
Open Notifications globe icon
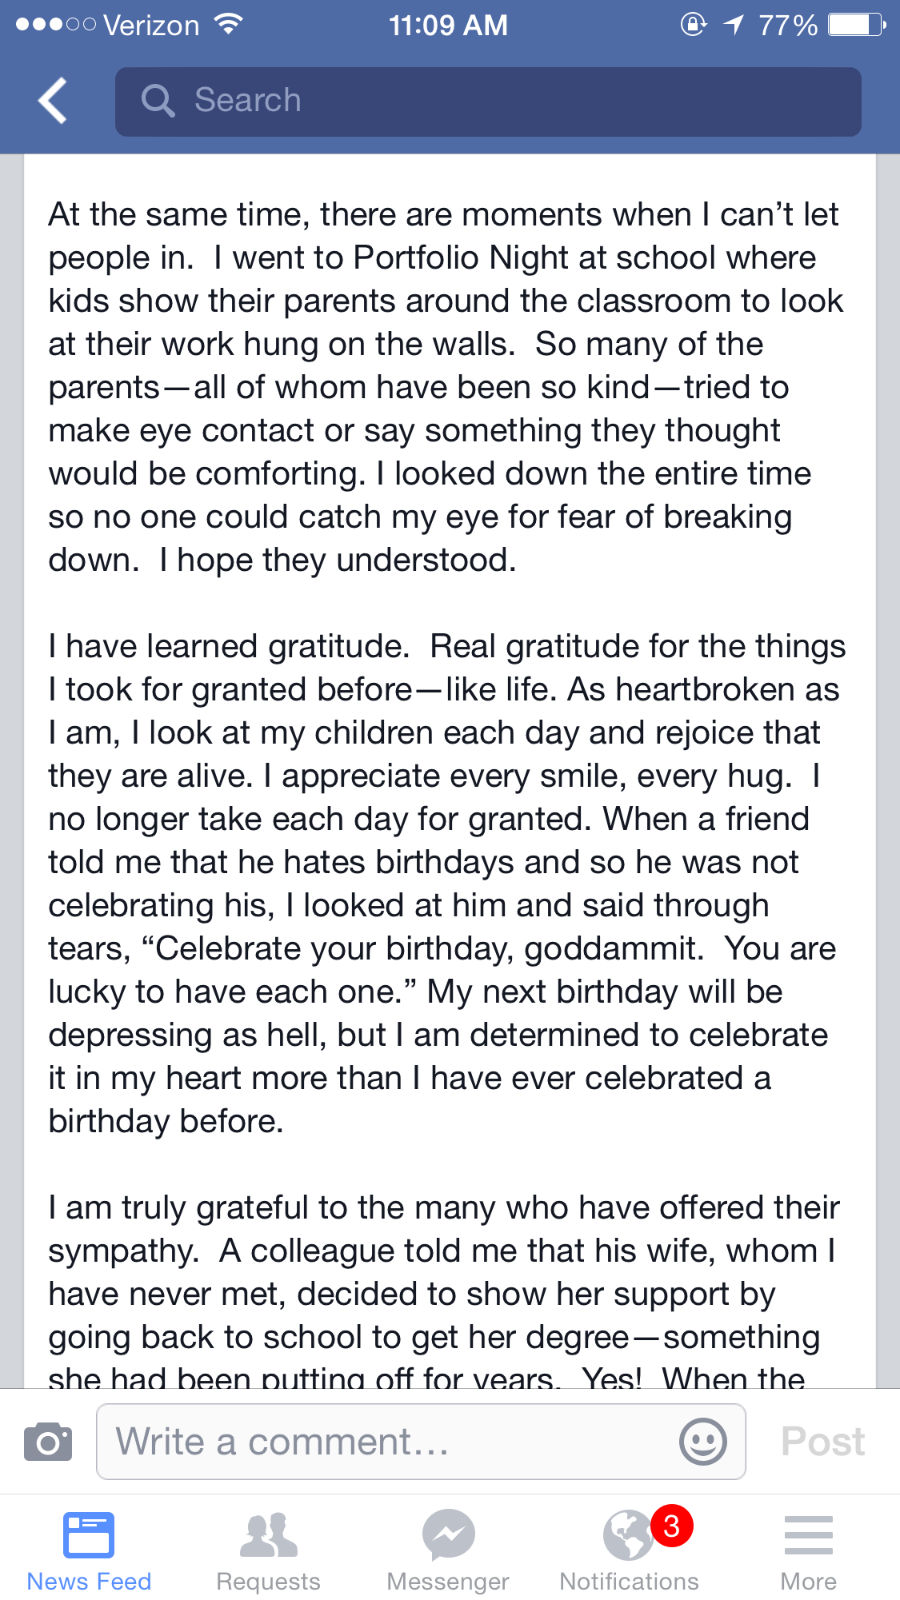[627, 1536]
